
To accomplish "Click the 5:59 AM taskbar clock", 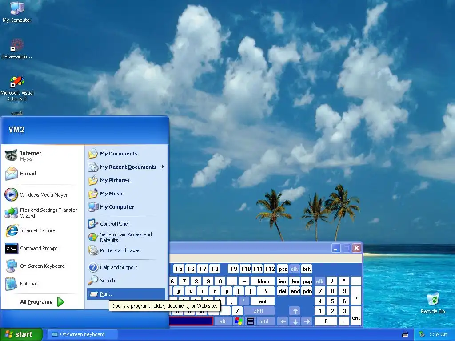I will (439, 334).
